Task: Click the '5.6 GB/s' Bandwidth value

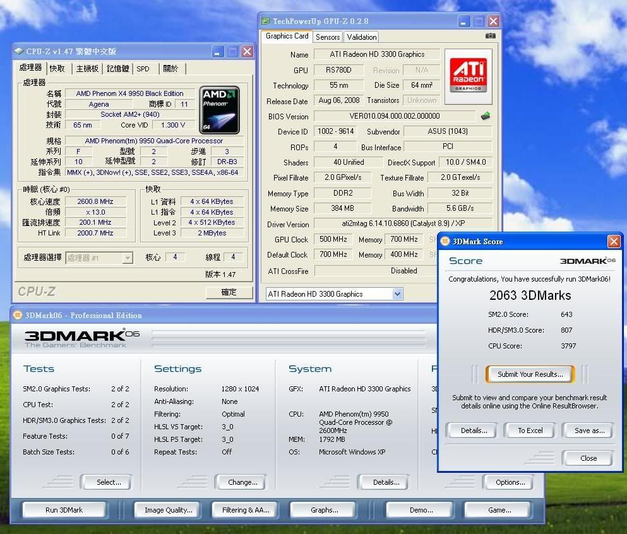Action: pyautogui.click(x=460, y=208)
